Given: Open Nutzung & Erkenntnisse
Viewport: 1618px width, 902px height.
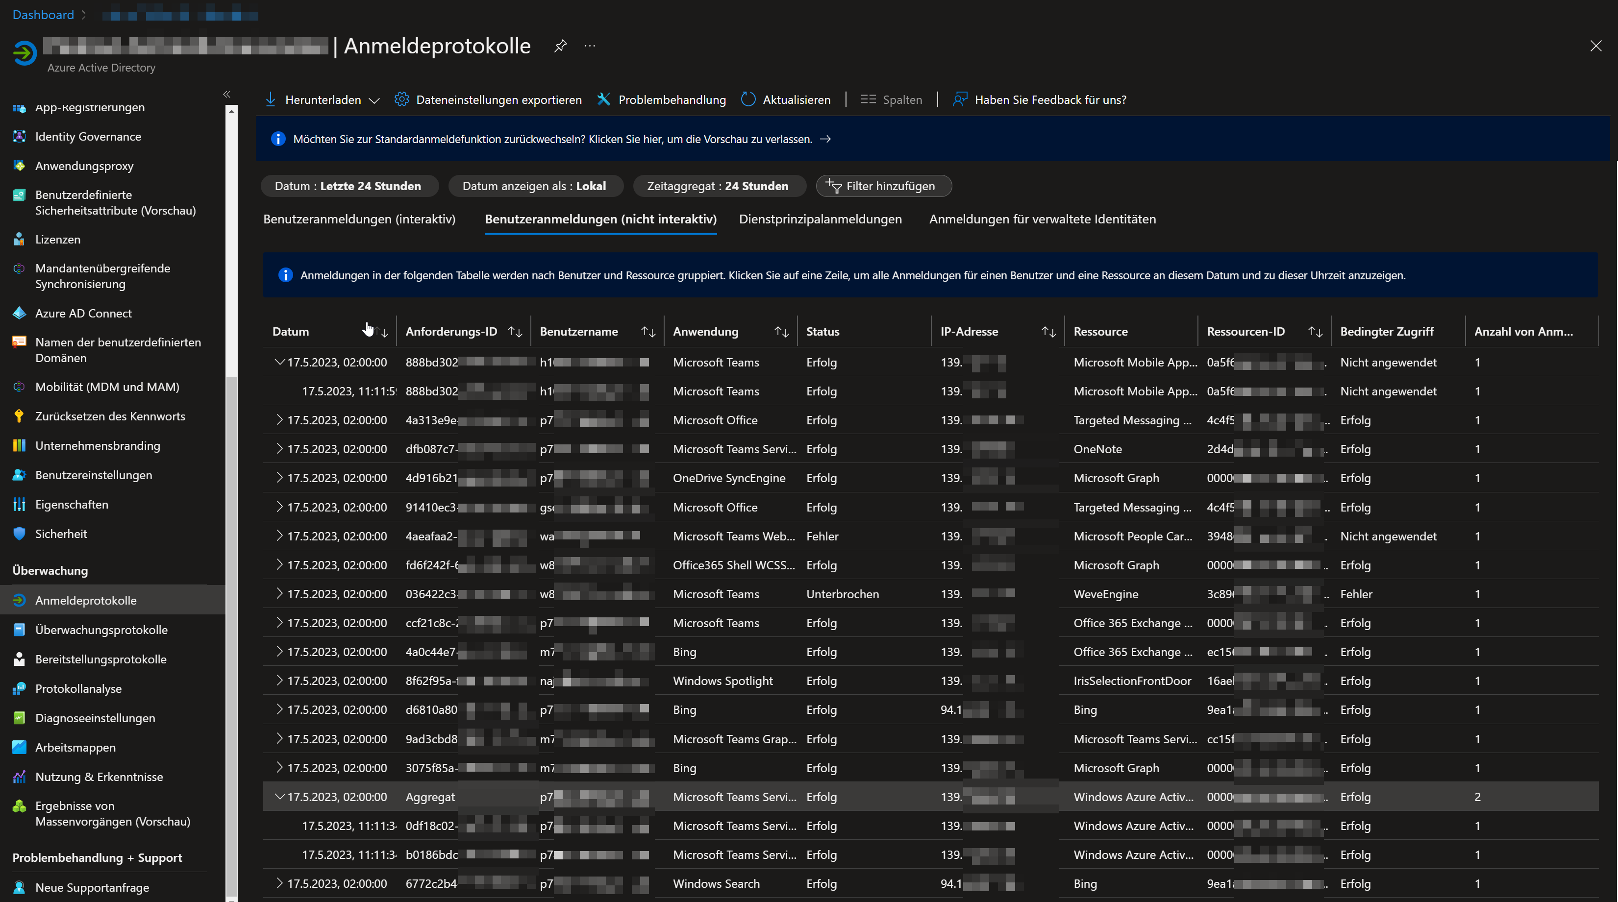Looking at the screenshot, I should click(99, 777).
